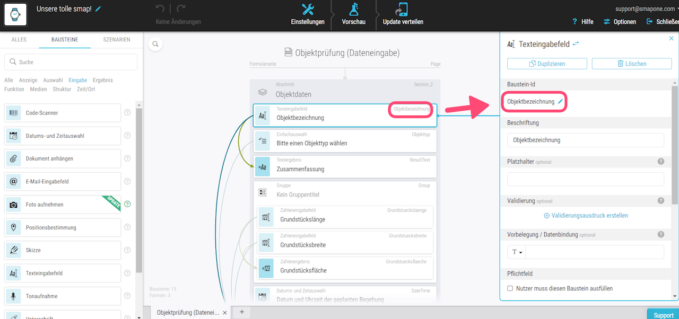679x319 pixels.
Task: Open help for Foto aufnehmen block
Action: pyautogui.click(x=127, y=204)
